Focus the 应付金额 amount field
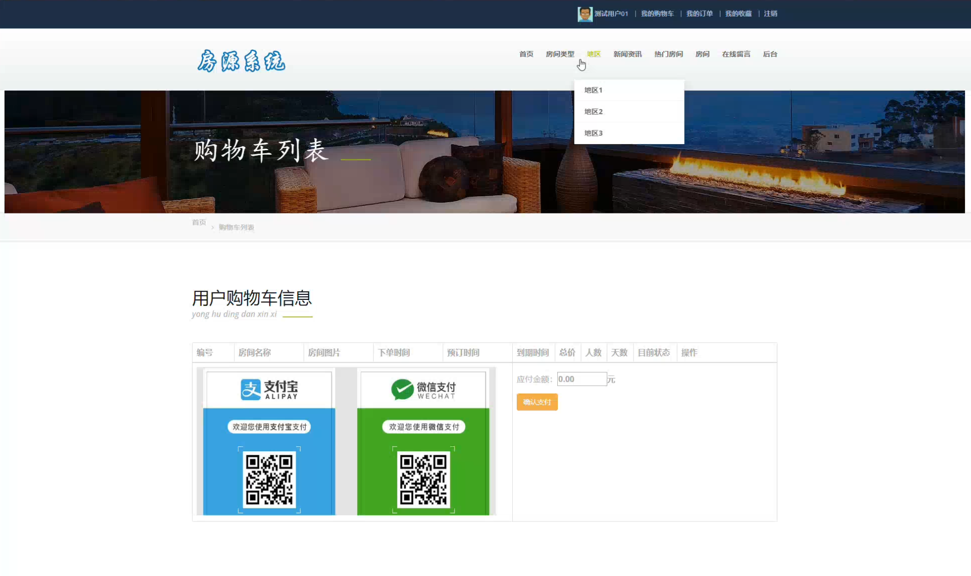Screen dimensions: 971x576 click(582, 379)
